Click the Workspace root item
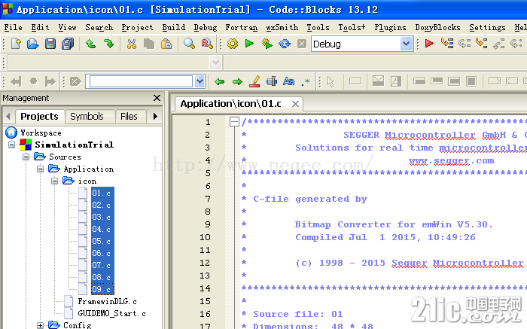Viewport: 527px width, 329px height. coord(41,133)
